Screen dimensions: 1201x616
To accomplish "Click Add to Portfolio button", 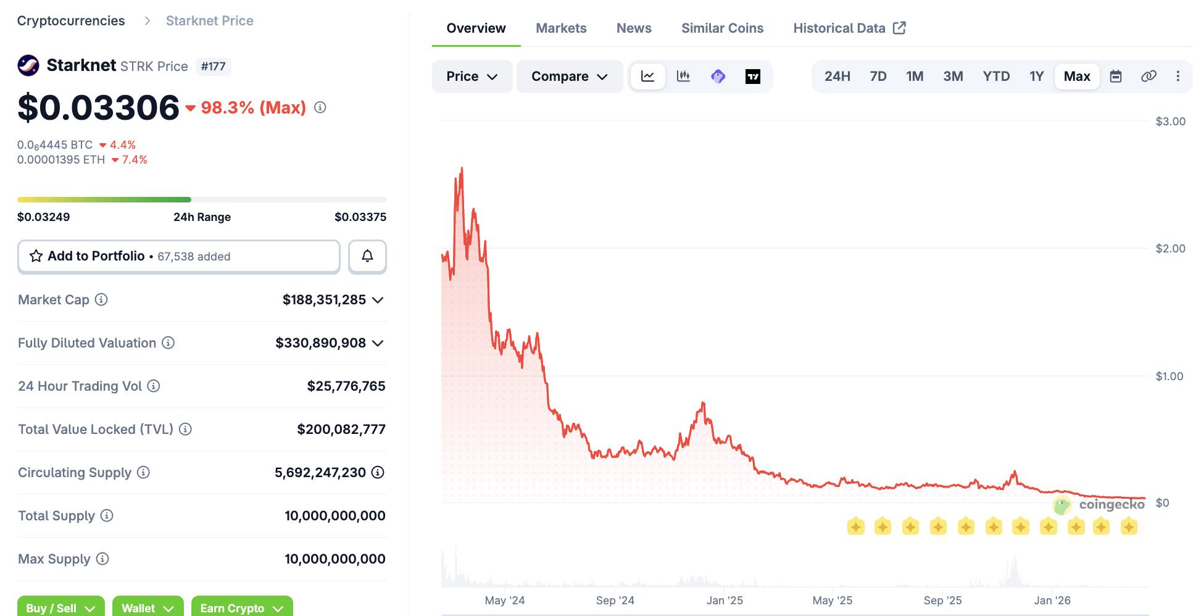I will pos(178,256).
